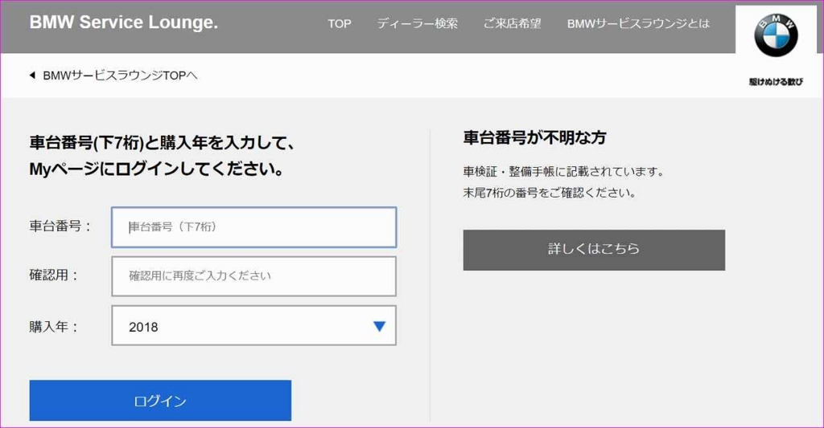Focus the 車台番号（下7桁） input field

pyautogui.click(x=253, y=227)
